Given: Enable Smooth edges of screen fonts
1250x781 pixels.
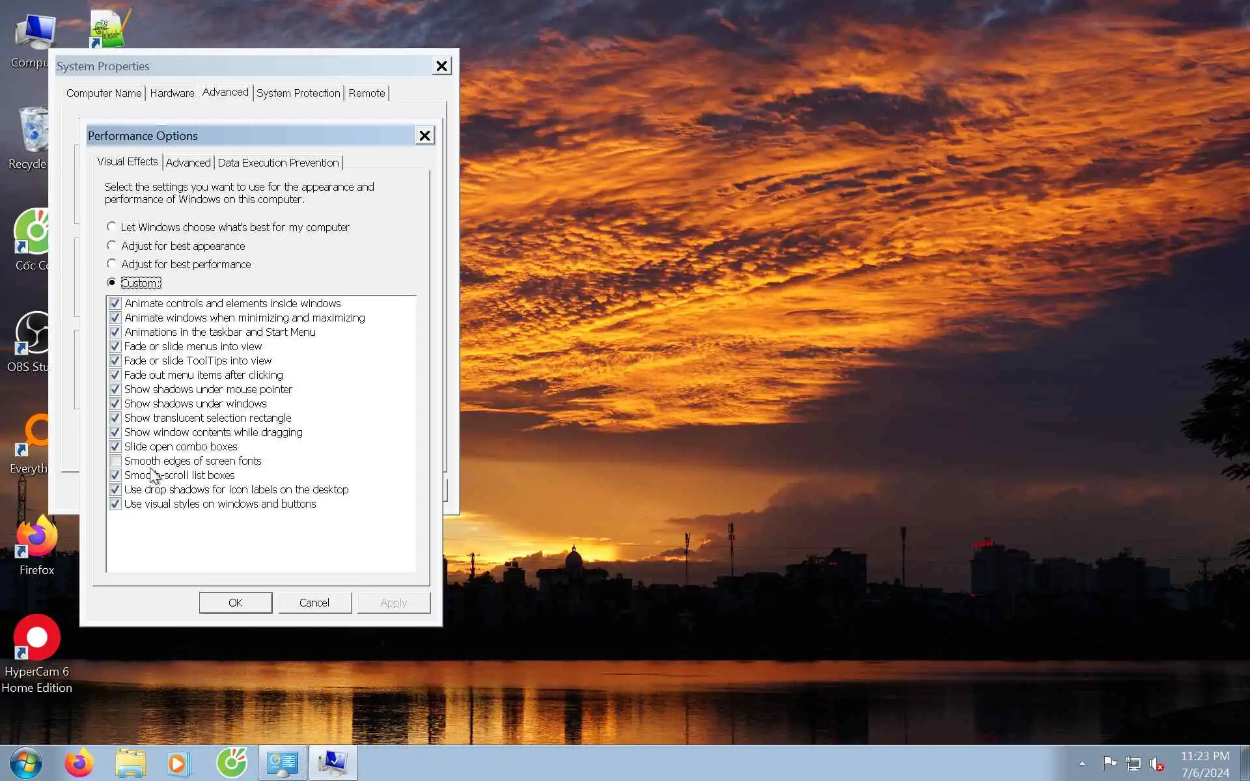Looking at the screenshot, I should pos(115,461).
